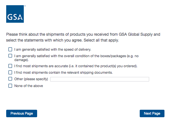Go to the Previous Page
The width and height of the screenshot is (170, 125).
tap(21, 113)
